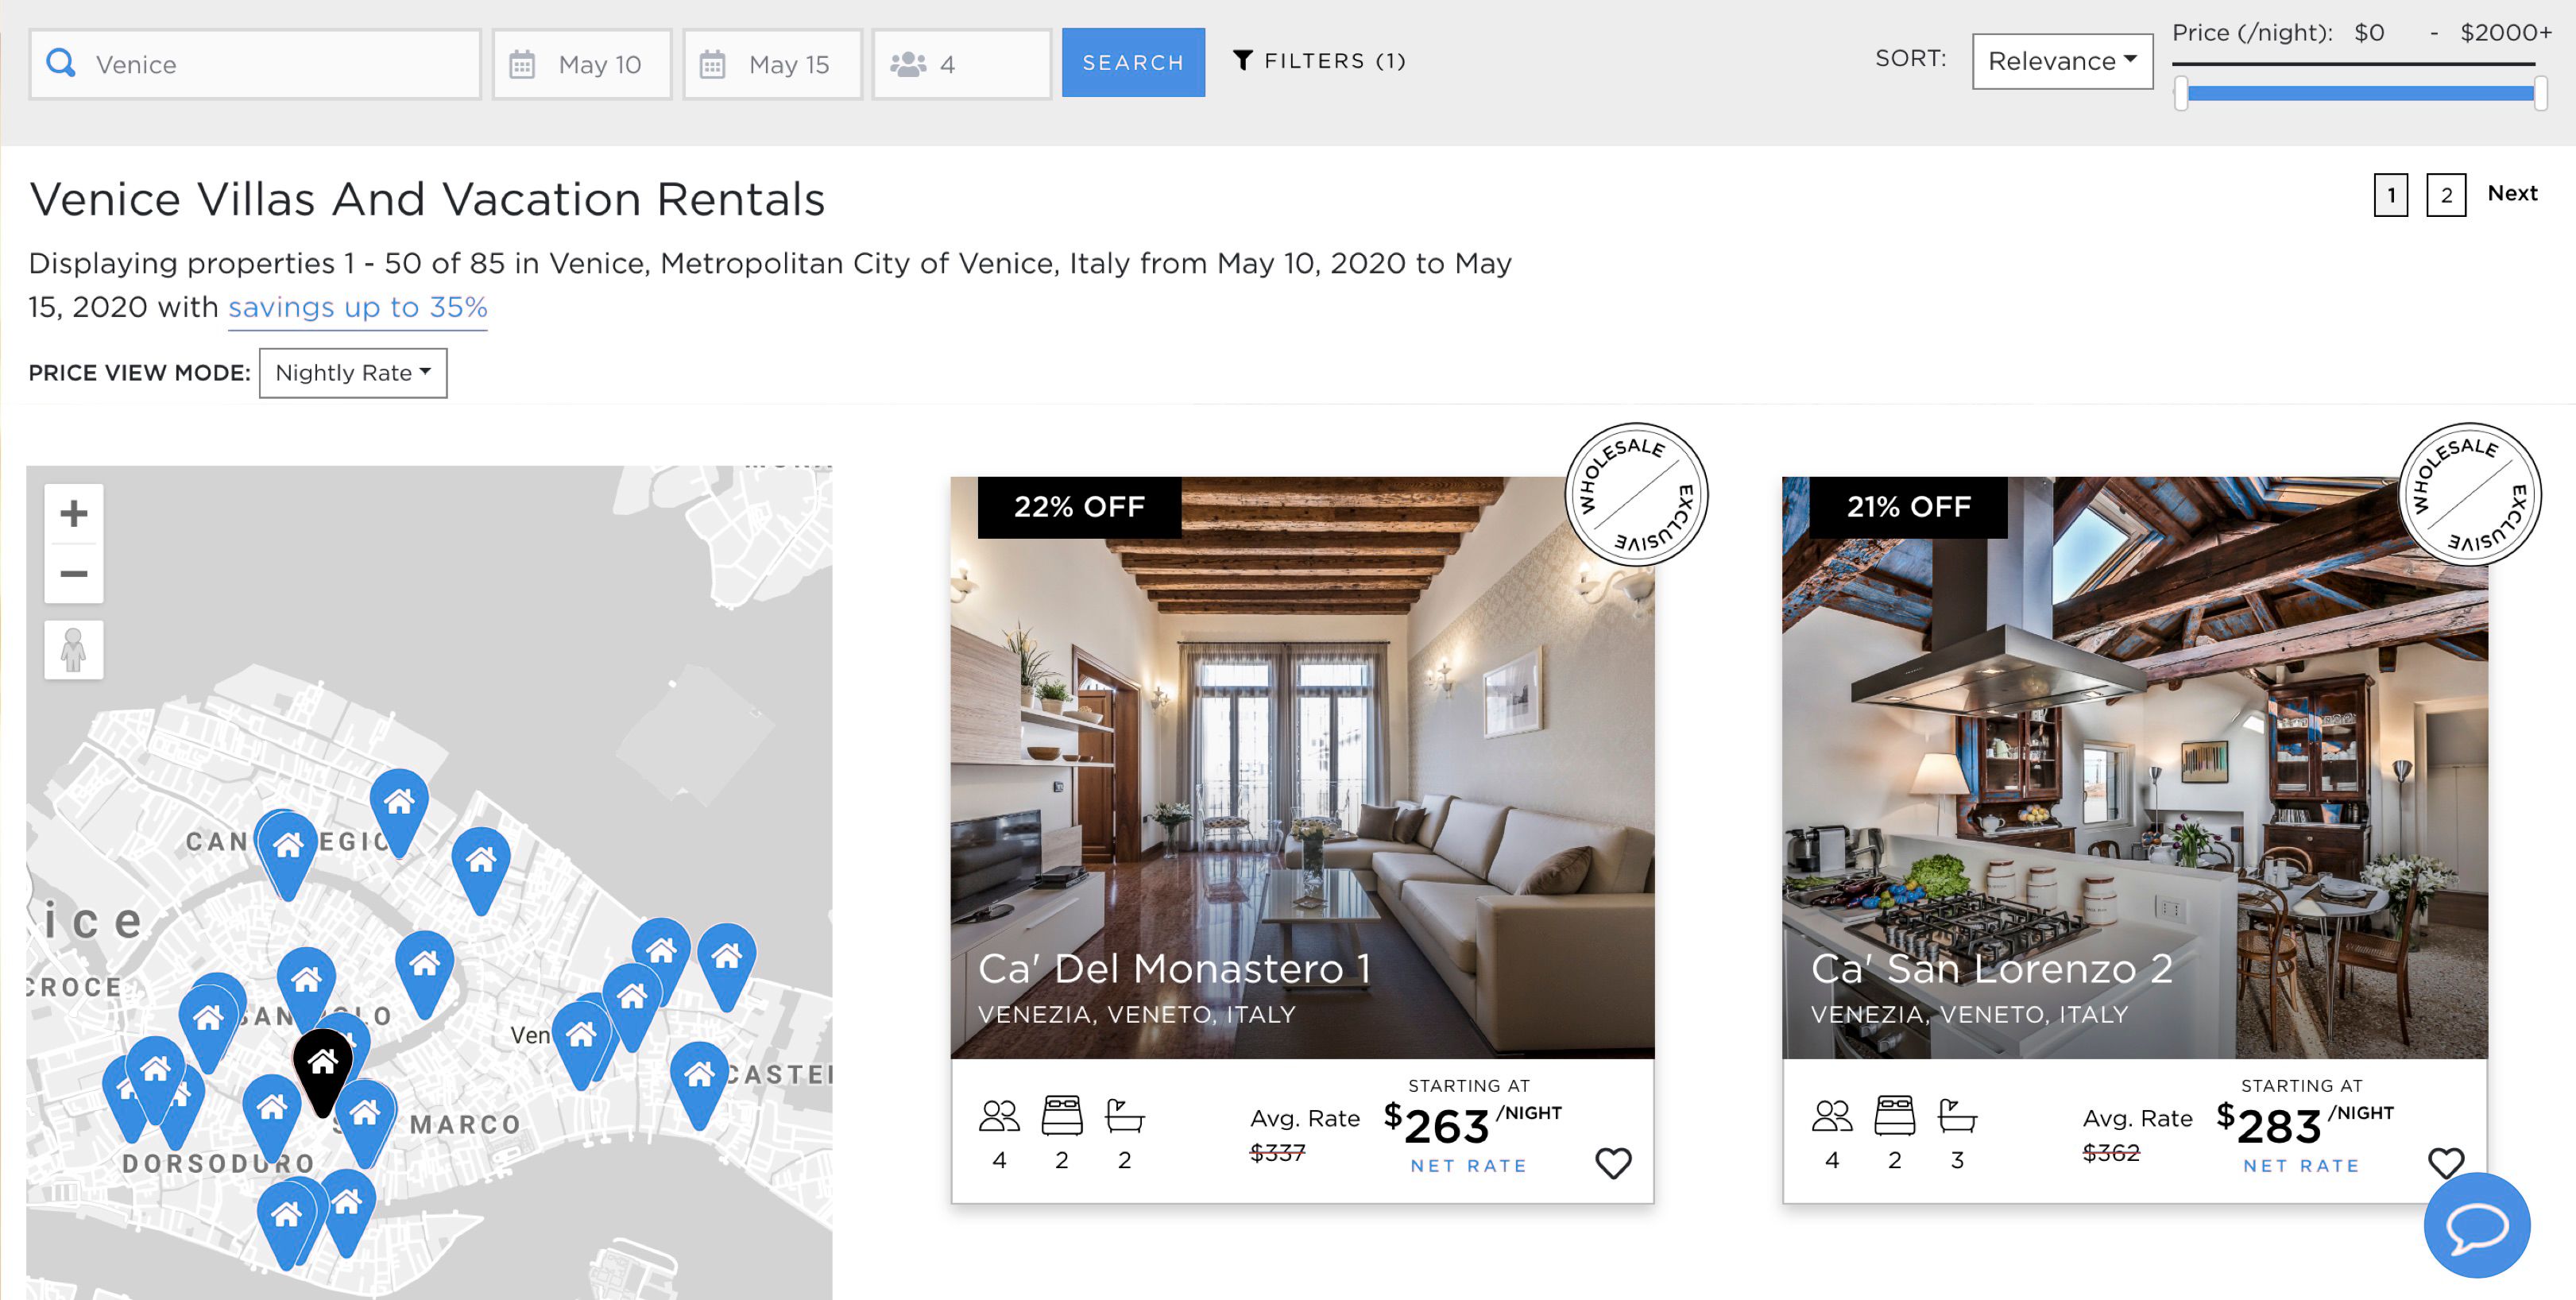Open the chat bubble widget
Image resolution: width=2576 pixels, height=1300 pixels.
click(2476, 1226)
